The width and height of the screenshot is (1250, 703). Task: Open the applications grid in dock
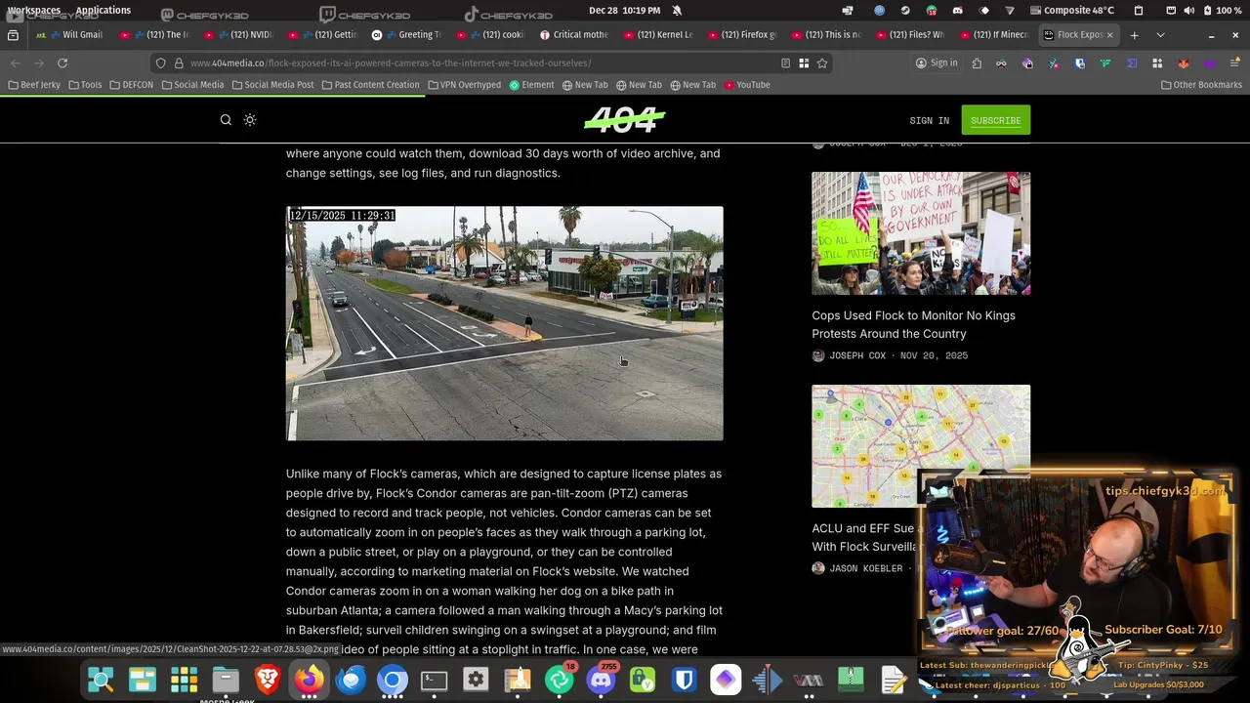coord(184,680)
